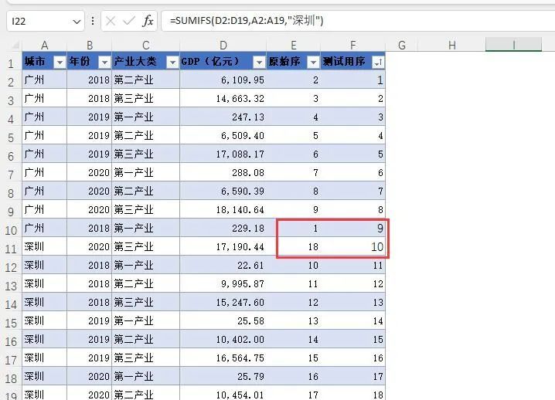Open the 原始序 filter dropdown
The height and width of the screenshot is (400, 555).
pyautogui.click(x=313, y=62)
